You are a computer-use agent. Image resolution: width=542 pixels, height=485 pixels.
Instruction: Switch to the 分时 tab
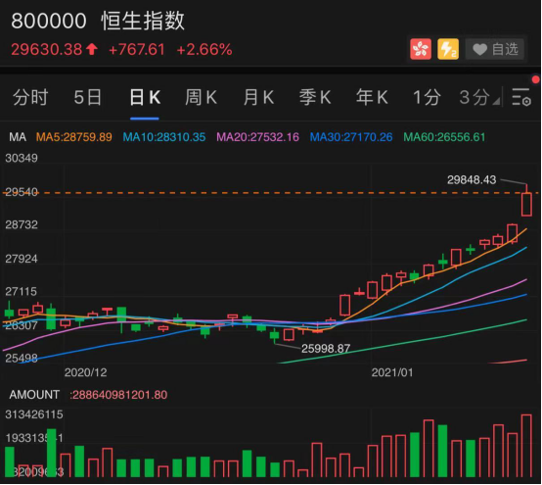30,97
